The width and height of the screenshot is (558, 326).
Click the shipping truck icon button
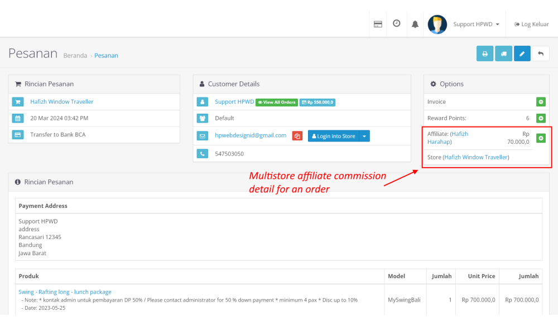503,53
